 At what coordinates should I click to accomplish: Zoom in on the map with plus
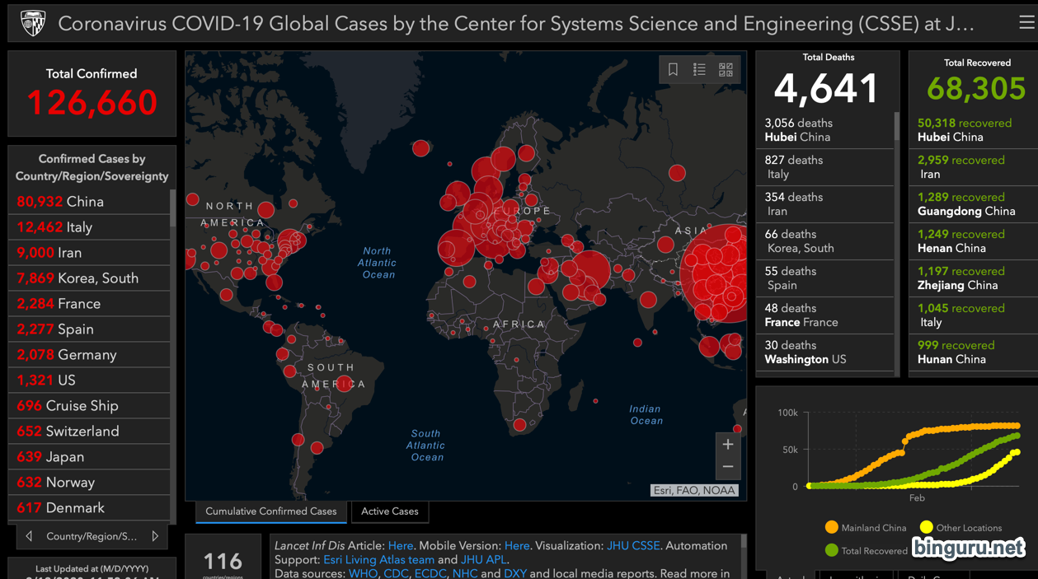coord(728,445)
